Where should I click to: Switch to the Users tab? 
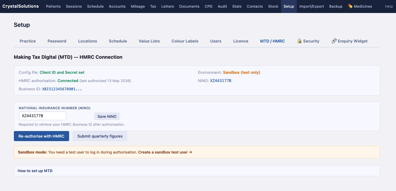click(216, 41)
